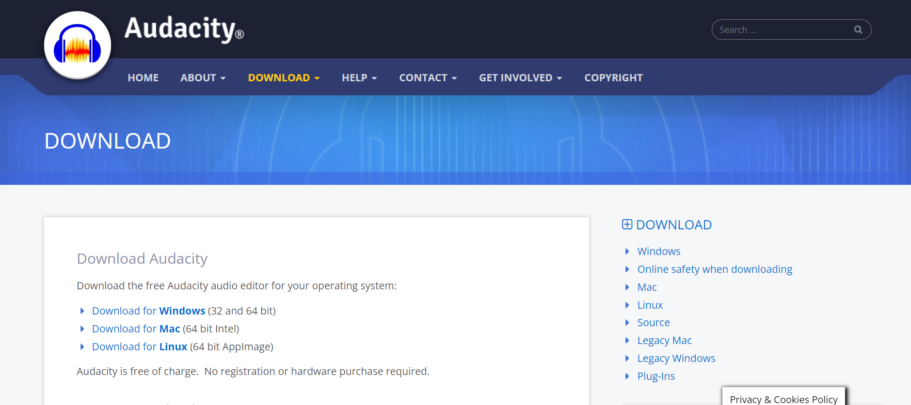Click the plus icon beside sidebar DOWNLOAD heading

tap(627, 225)
